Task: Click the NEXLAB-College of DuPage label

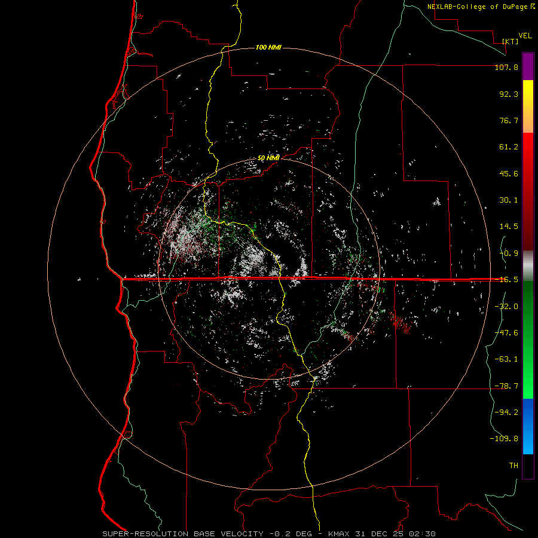Action: (x=479, y=7)
